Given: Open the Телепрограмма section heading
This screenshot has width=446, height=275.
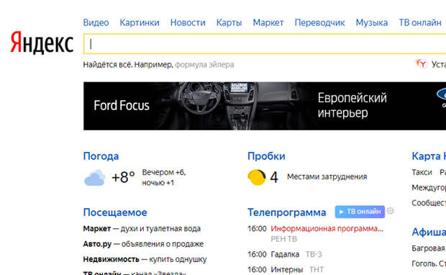Looking at the screenshot, I should point(287,212).
